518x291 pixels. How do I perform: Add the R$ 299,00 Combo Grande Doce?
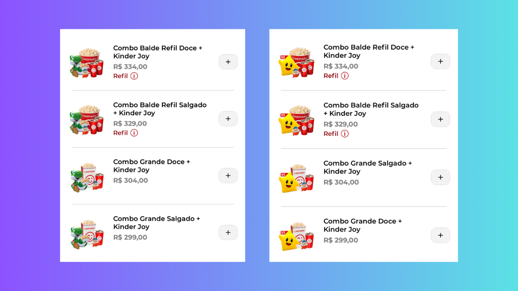click(440, 235)
